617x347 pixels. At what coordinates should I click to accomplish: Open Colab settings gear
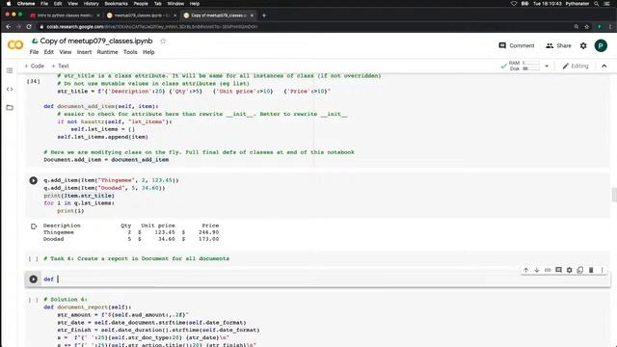[583, 45]
